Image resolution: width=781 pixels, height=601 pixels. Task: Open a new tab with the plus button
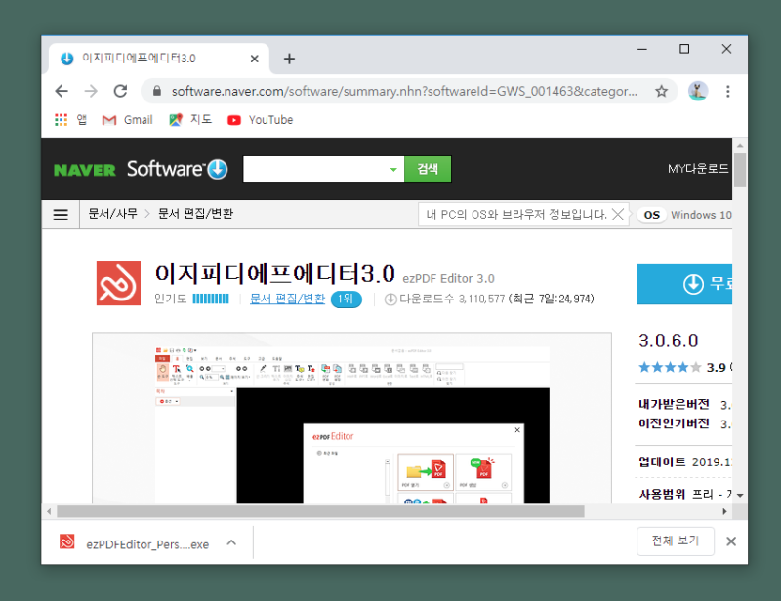289,59
